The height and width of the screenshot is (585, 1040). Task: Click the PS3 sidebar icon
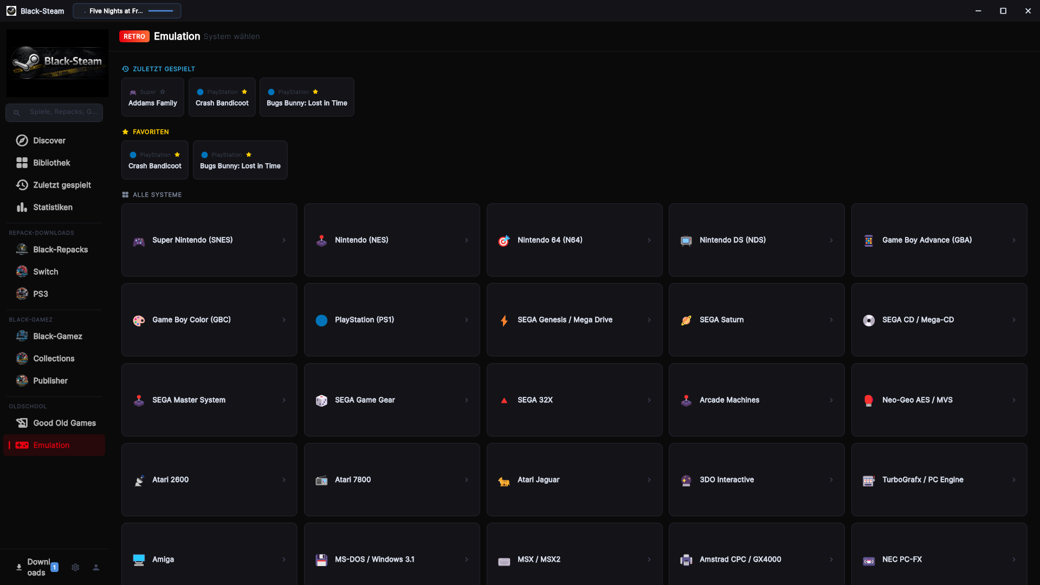pos(22,294)
